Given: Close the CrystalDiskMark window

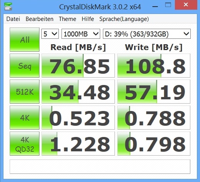Looking at the screenshot, I should [186, 5].
